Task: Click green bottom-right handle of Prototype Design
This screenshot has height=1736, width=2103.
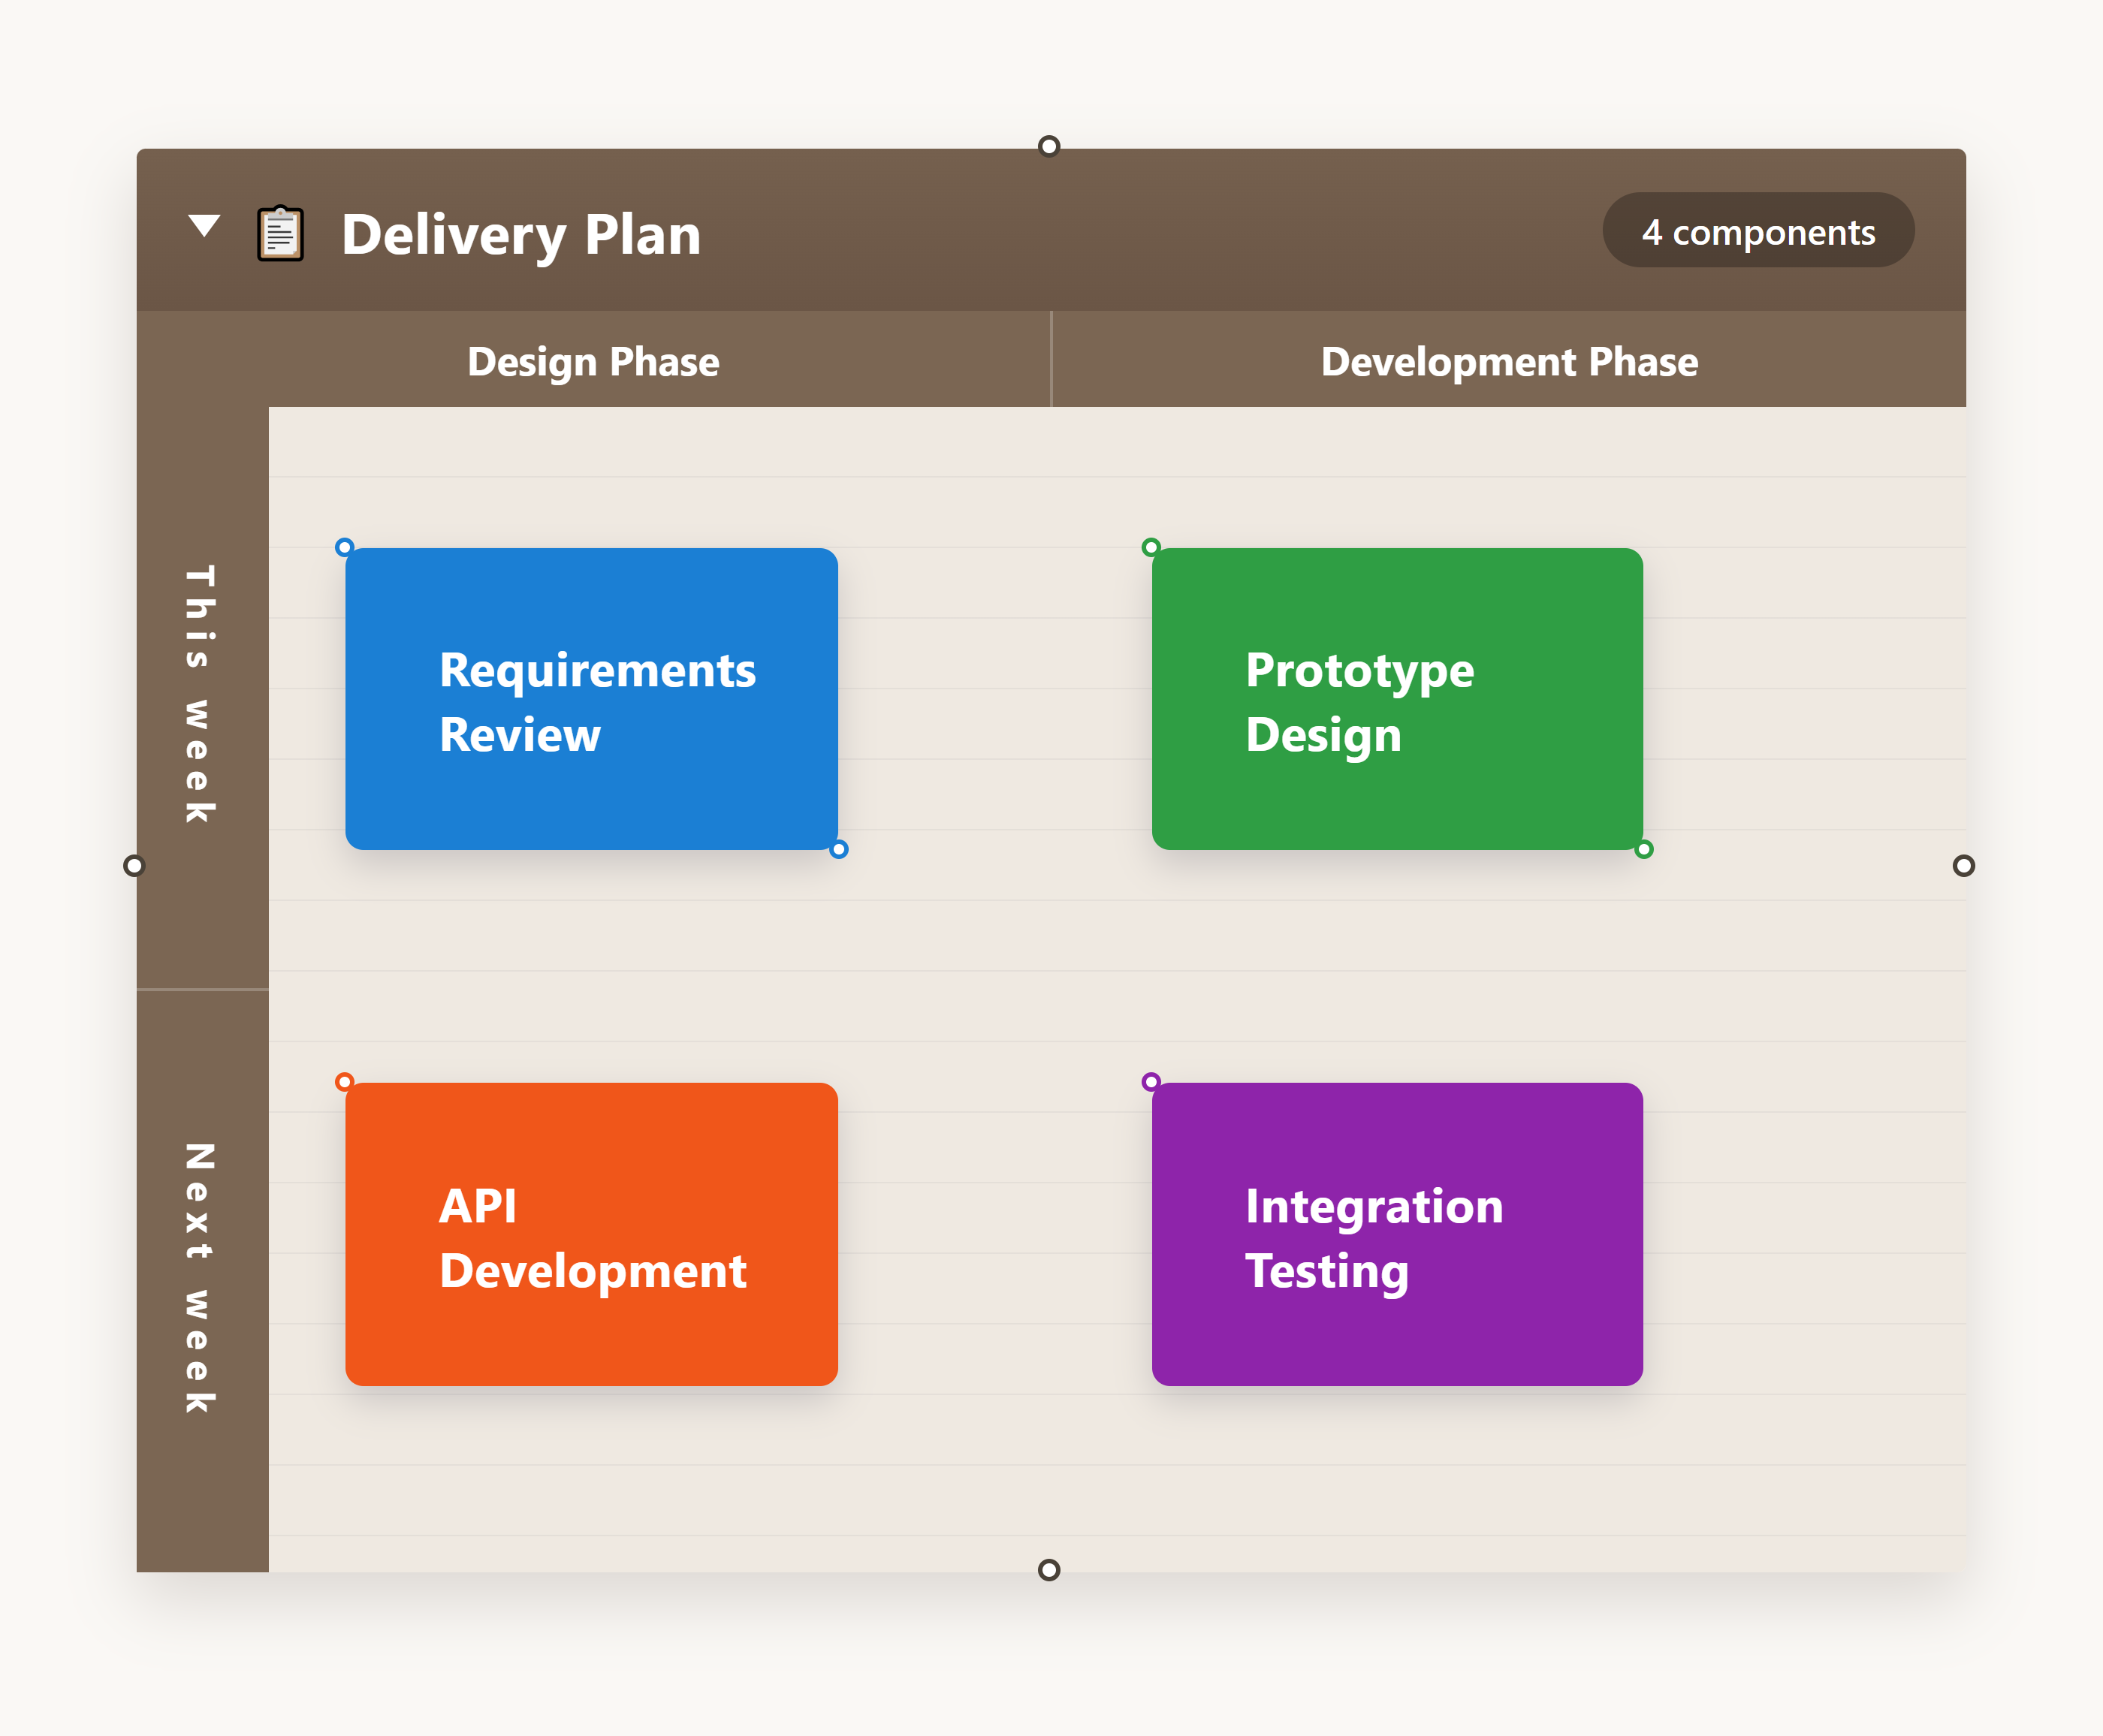Action: point(1644,849)
